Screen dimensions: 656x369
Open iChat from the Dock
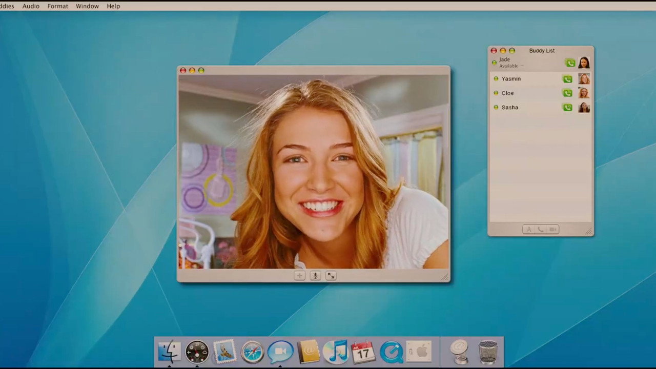(x=280, y=352)
